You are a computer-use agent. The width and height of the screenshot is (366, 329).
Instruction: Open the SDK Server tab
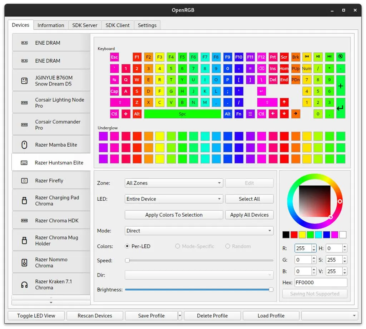pos(85,25)
